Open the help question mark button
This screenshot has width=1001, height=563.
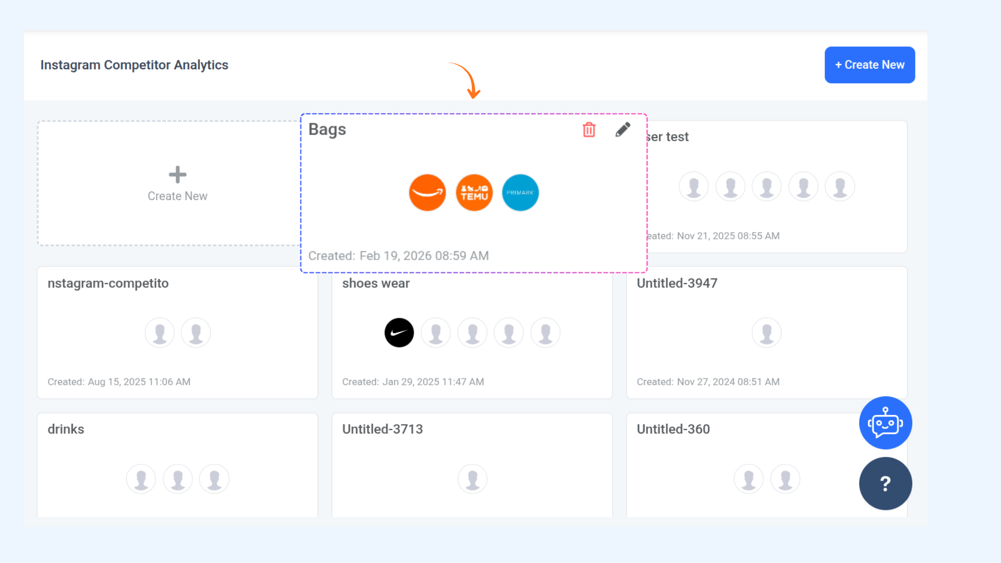(x=885, y=483)
